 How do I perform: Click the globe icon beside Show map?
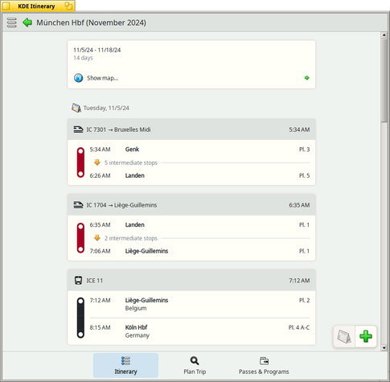(78, 78)
